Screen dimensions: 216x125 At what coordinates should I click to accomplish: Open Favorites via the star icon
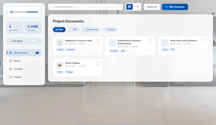(x=11, y=69)
